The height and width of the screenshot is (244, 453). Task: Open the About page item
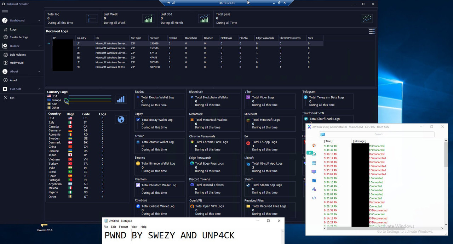13,80
